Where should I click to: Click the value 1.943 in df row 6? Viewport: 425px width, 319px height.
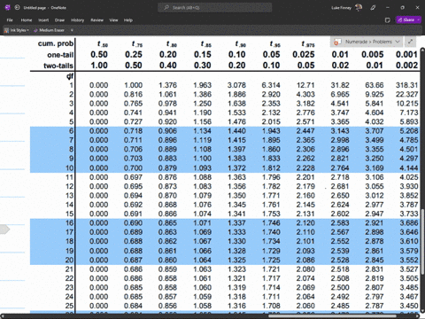pyautogui.click(x=271, y=131)
